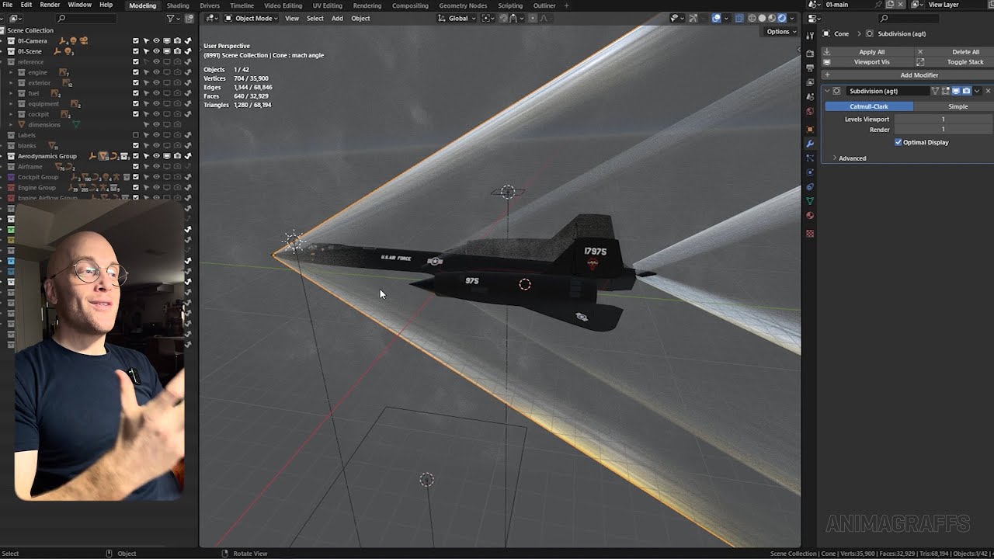This screenshot has height=559, width=994.
Task: Expand the Advanced section
Action: [852, 158]
